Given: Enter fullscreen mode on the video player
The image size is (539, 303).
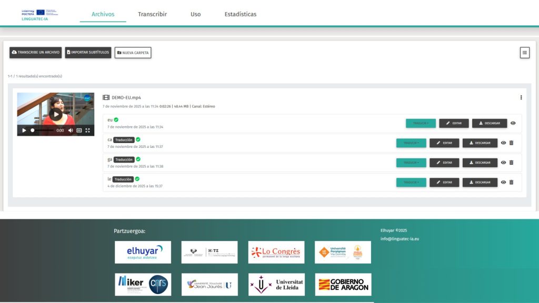Looking at the screenshot, I should pyautogui.click(x=88, y=130).
